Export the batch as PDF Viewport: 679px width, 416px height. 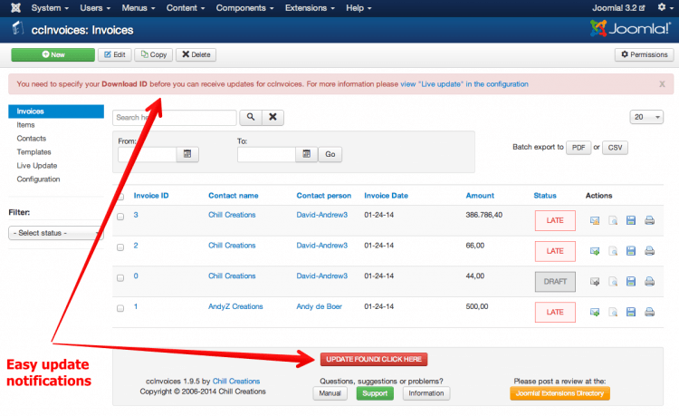[578, 147]
